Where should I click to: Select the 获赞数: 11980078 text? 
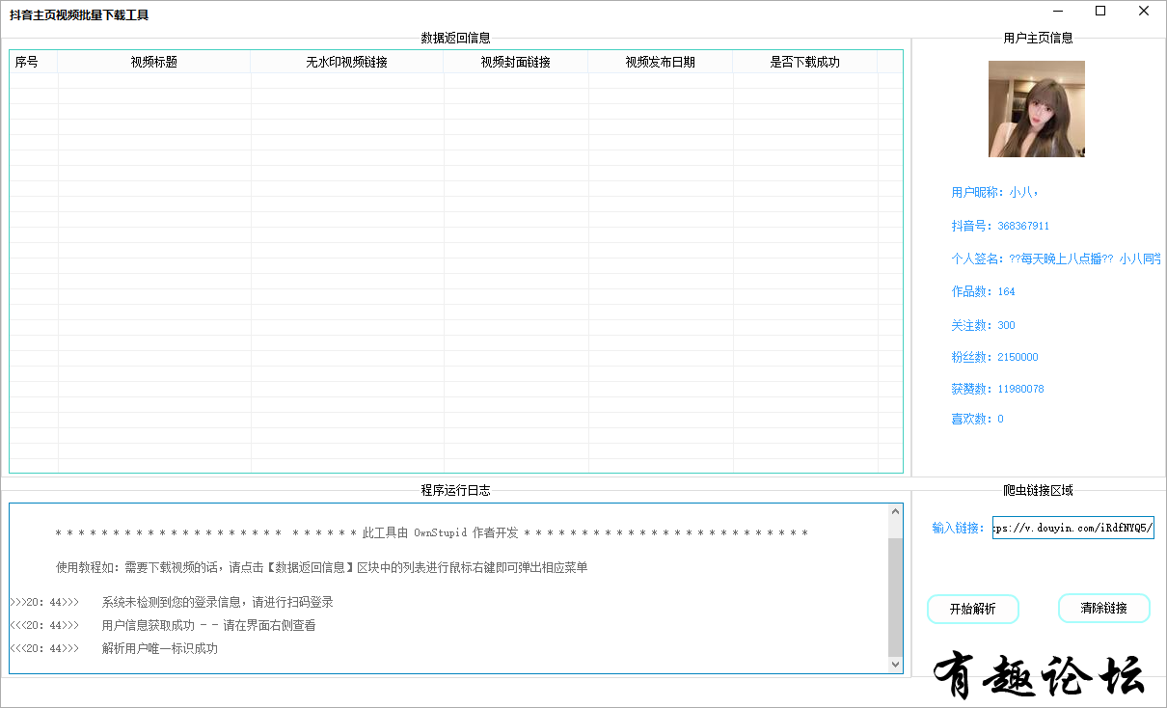coord(997,389)
